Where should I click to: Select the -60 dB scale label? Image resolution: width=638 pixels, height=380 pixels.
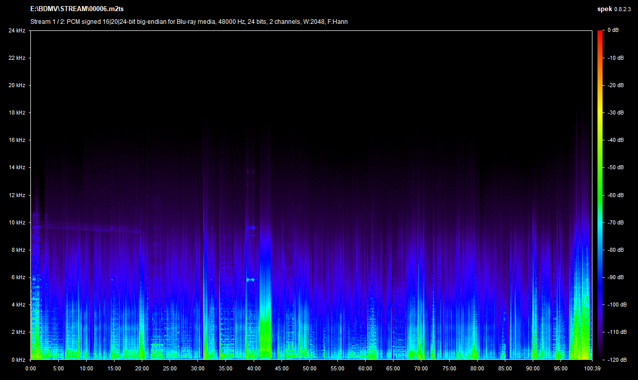click(615, 195)
